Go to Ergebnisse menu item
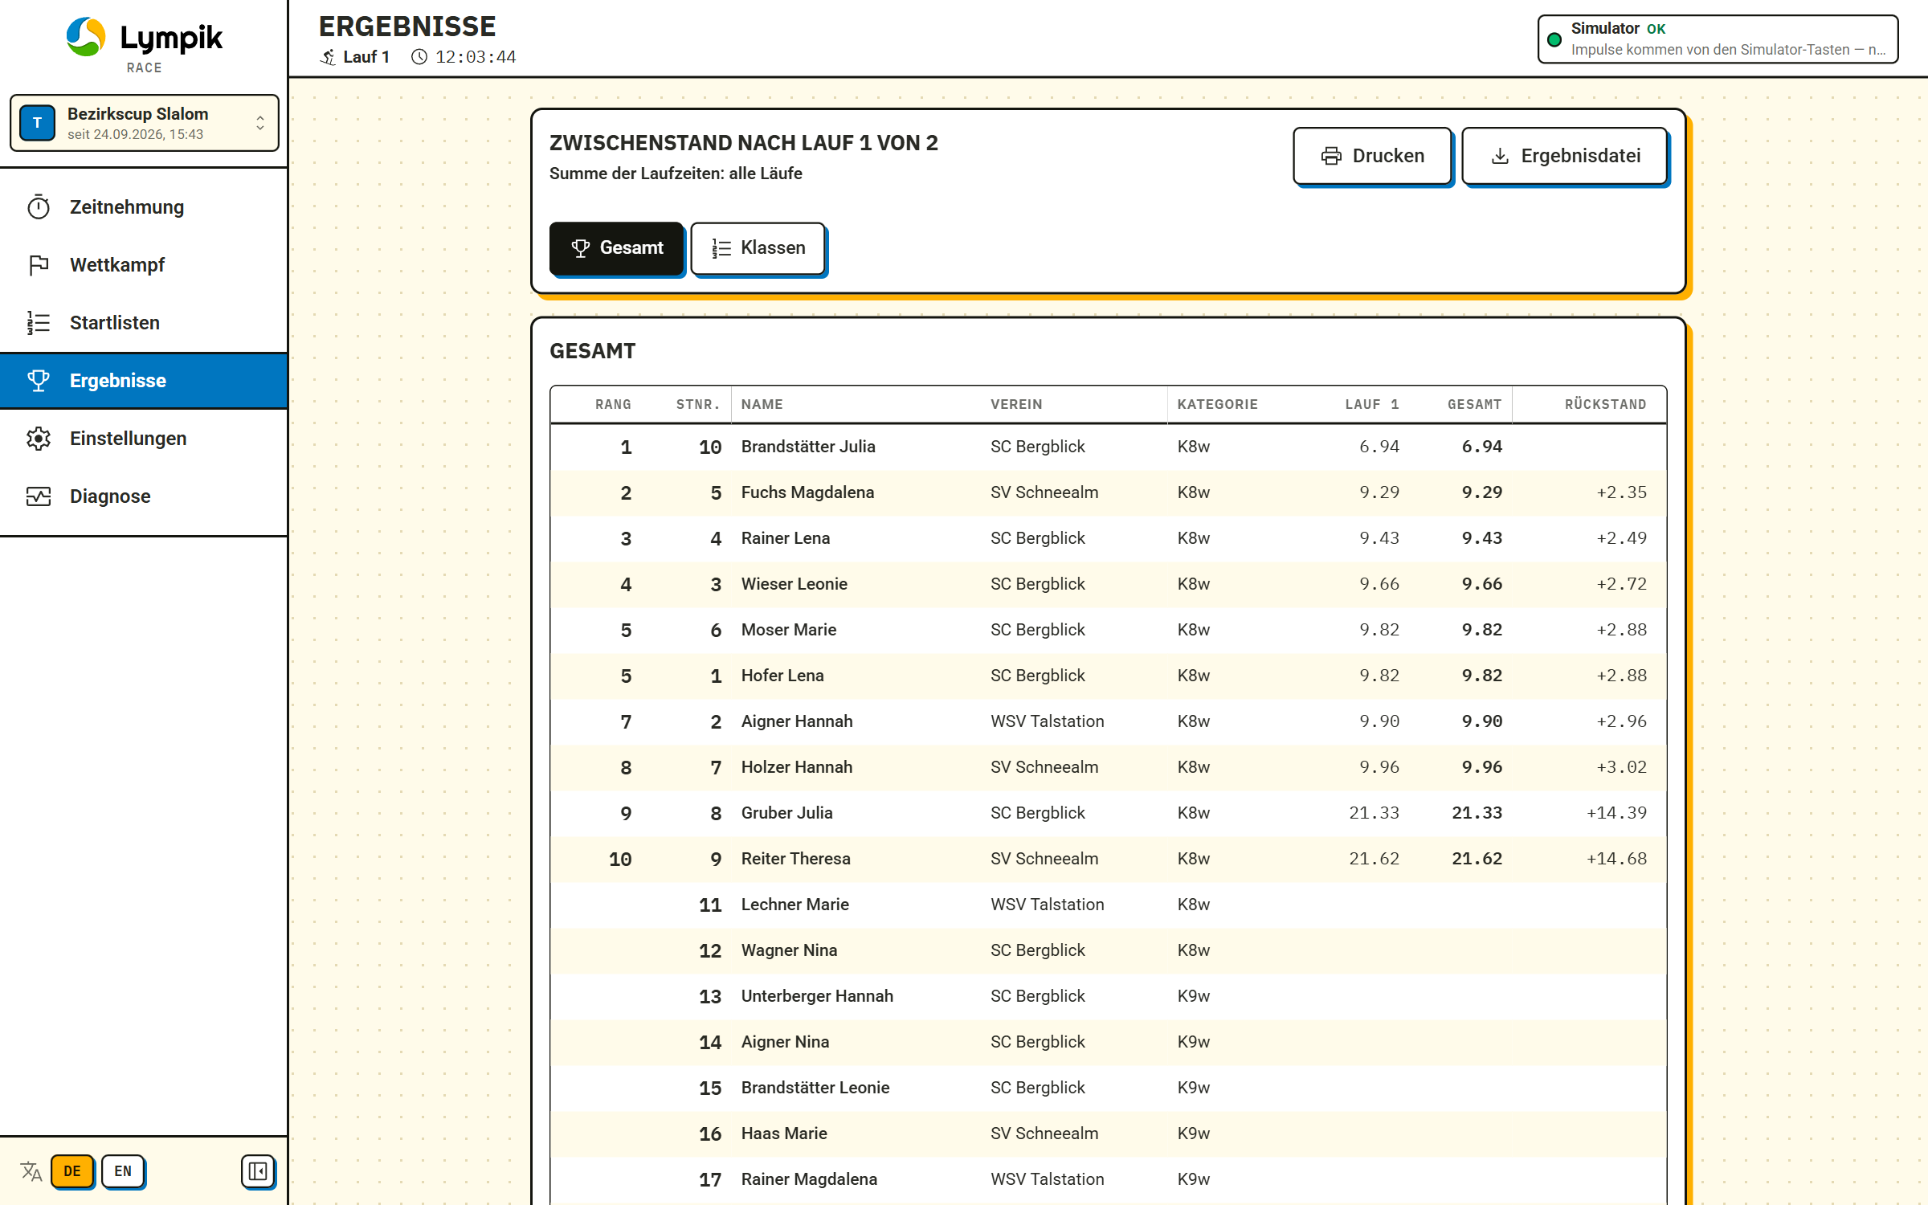 pos(144,381)
